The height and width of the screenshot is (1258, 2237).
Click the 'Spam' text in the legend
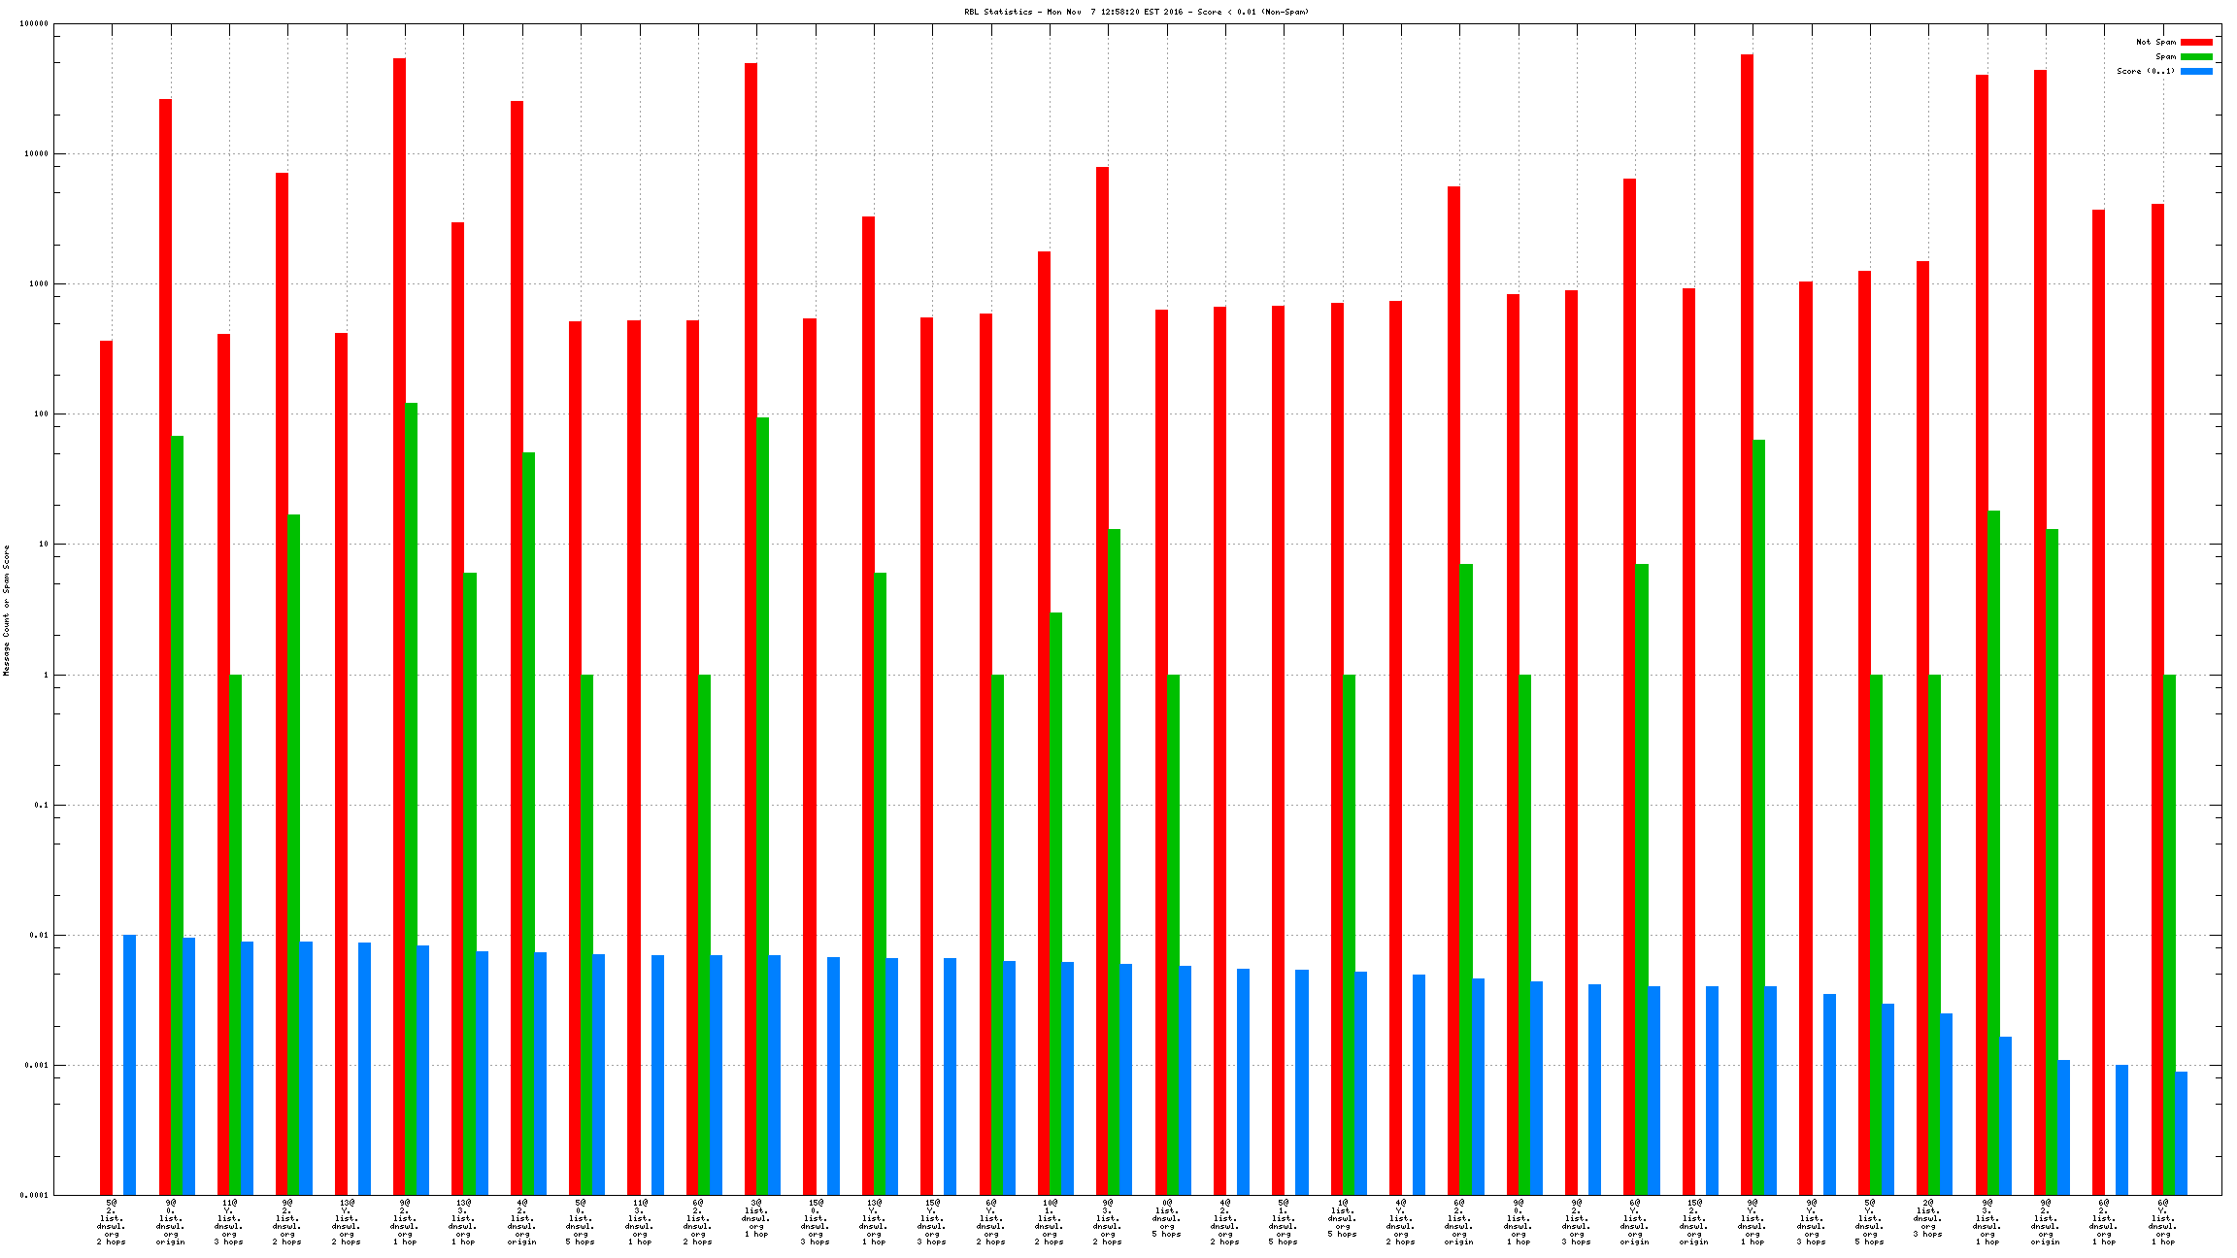coord(2165,56)
